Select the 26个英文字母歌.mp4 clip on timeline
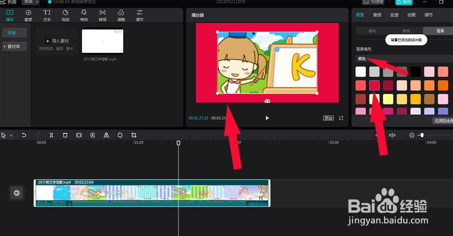 [x=152, y=193]
